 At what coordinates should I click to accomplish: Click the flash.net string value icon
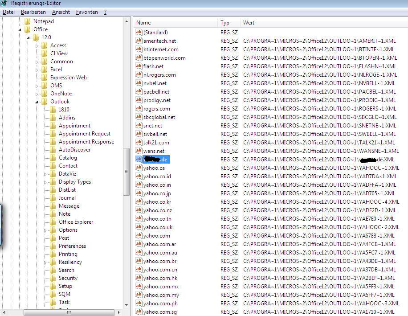coord(139,66)
